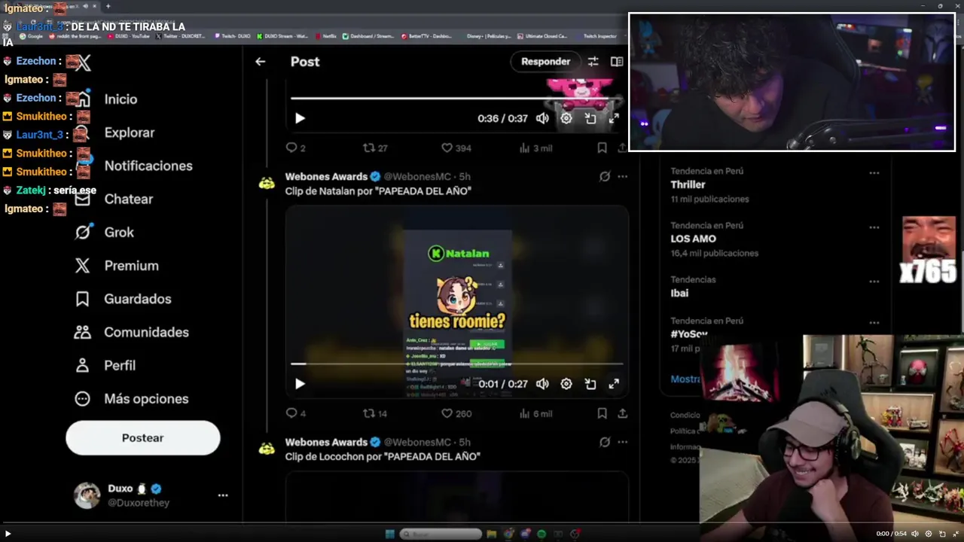View analytics showing 3 mil
This screenshot has height=542, width=964.
click(535, 148)
